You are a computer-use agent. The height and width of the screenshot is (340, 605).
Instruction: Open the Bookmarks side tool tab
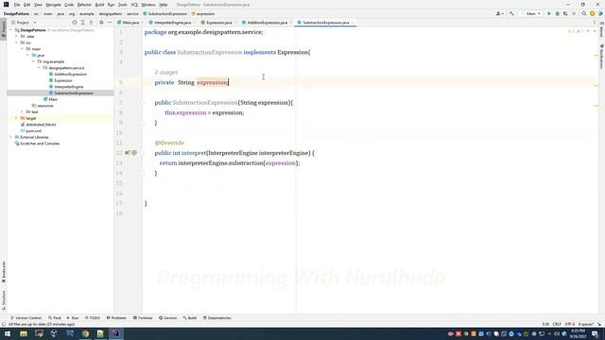[4, 272]
